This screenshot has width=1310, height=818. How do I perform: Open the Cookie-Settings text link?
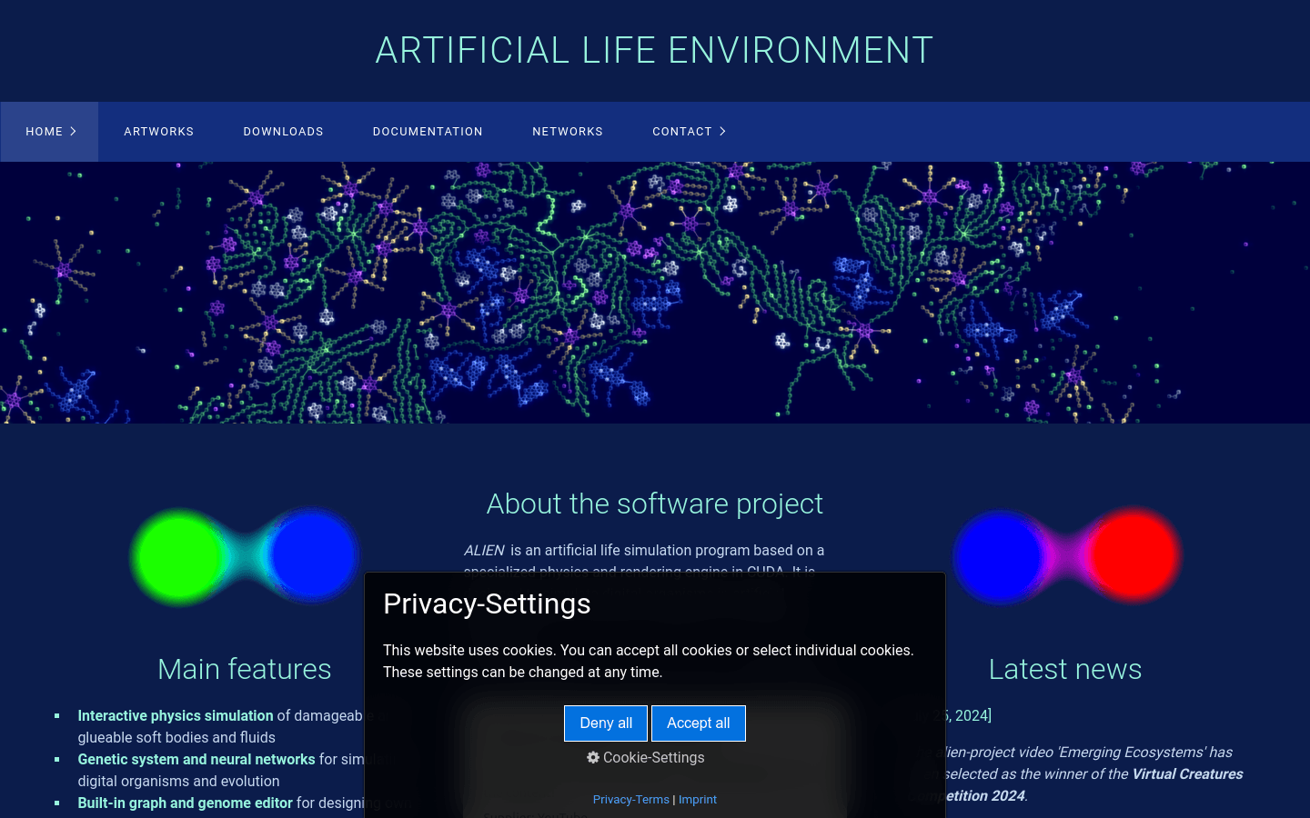[653, 758]
